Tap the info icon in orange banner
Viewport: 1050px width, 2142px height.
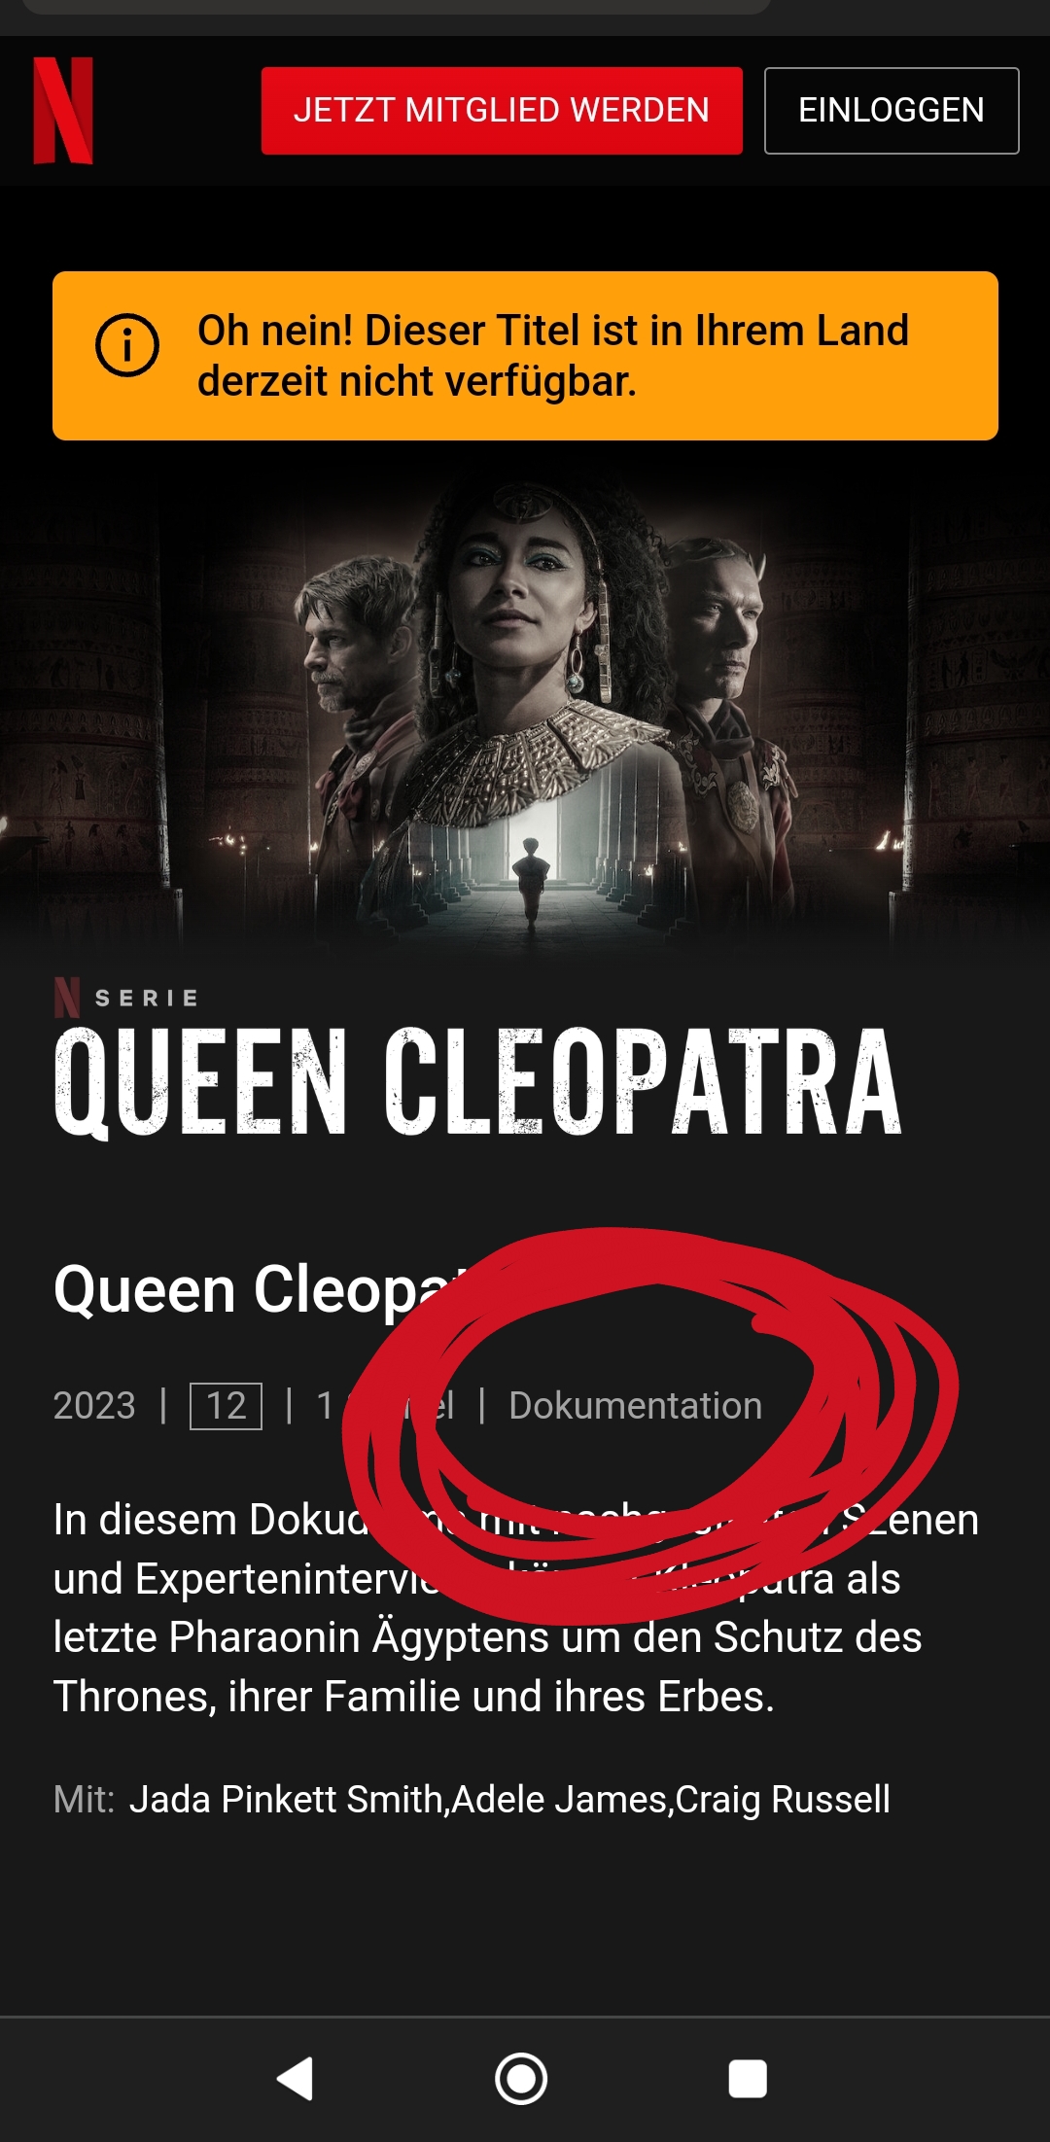point(127,345)
